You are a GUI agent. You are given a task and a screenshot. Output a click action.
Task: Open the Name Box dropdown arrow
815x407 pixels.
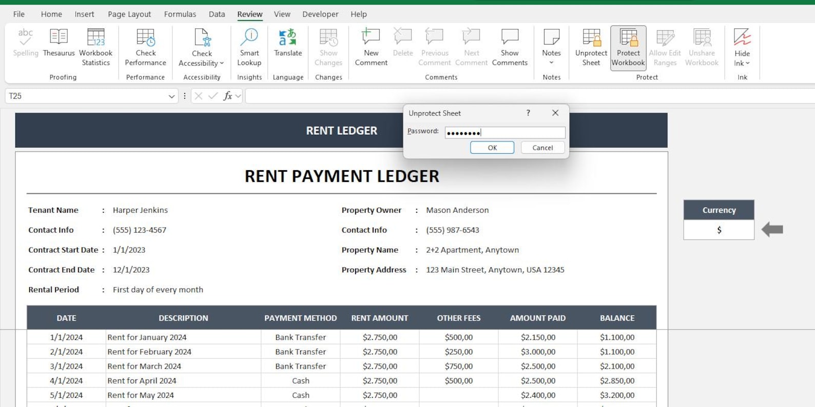pos(171,96)
